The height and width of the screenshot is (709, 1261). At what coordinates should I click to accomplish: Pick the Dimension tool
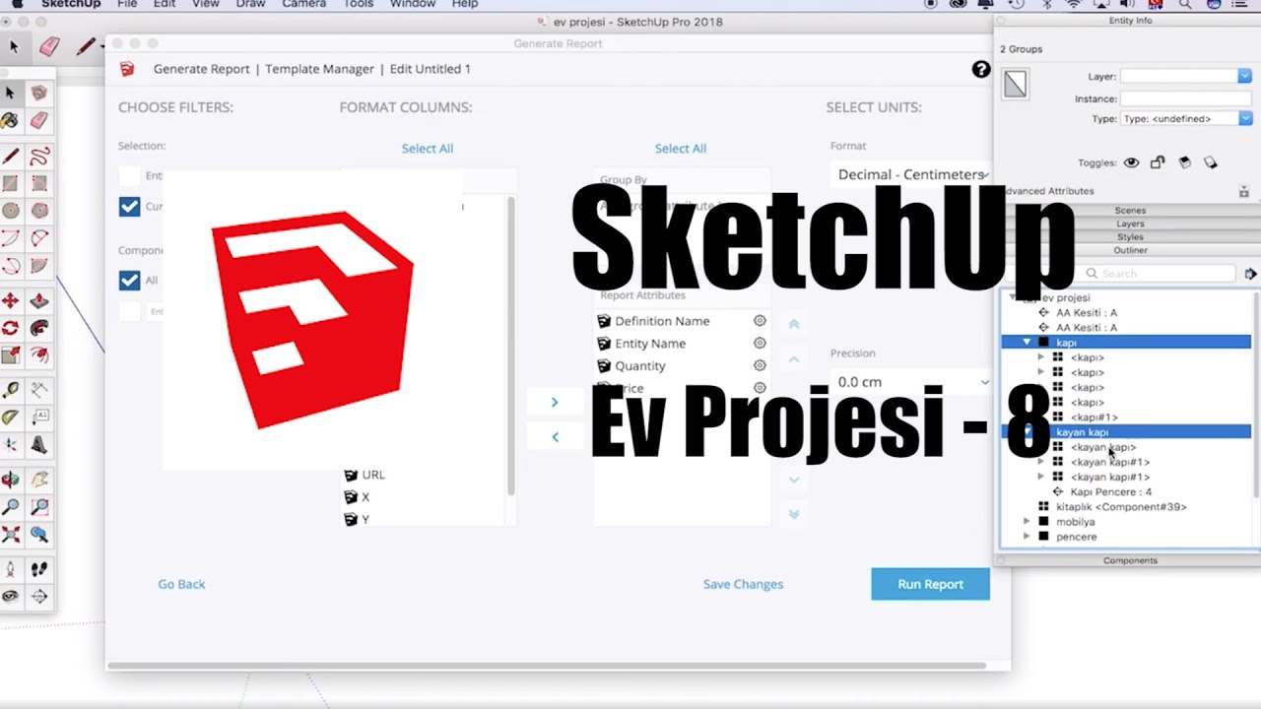39,390
